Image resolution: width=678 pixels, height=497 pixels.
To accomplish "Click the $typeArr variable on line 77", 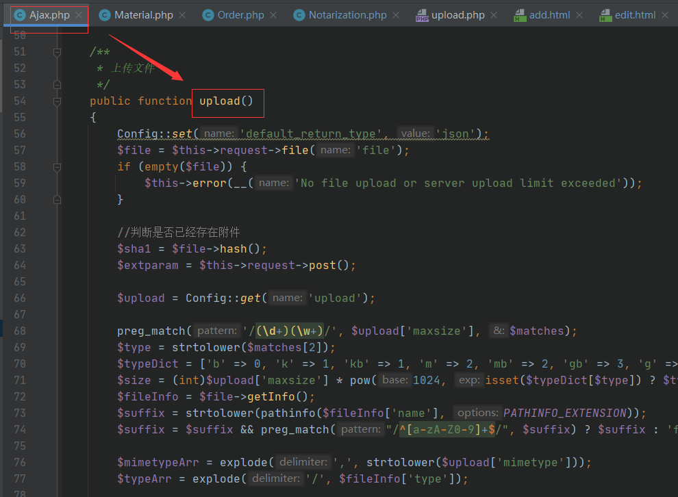I will click(145, 479).
